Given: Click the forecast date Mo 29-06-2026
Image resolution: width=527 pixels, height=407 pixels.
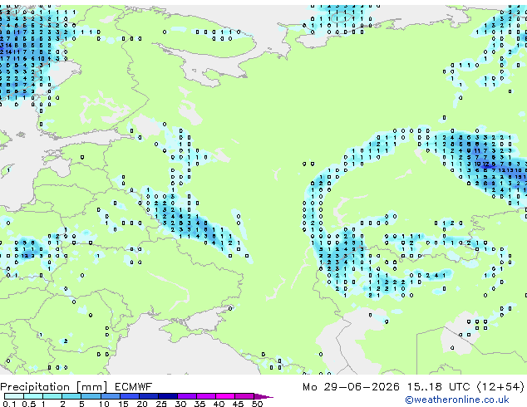Looking at the screenshot, I should [x=351, y=387].
